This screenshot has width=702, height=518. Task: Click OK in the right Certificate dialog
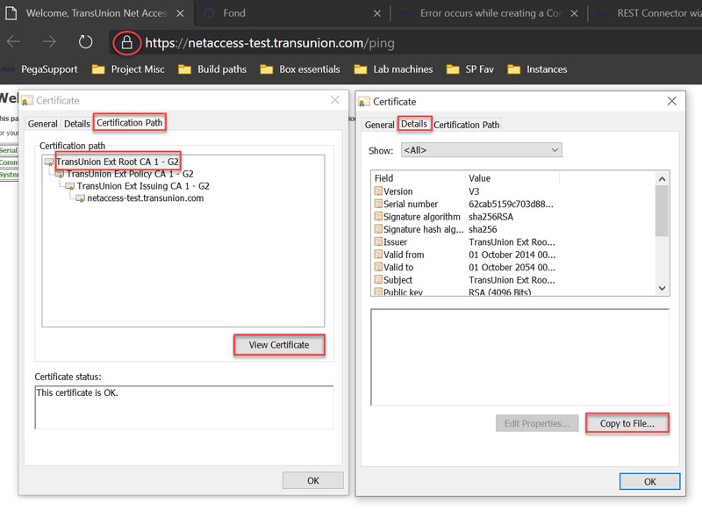pos(649,482)
